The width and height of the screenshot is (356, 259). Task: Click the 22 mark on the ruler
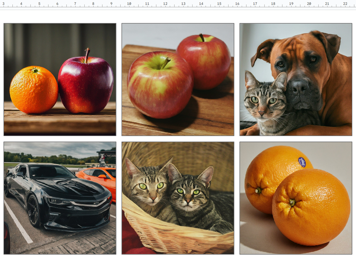(345, 4)
